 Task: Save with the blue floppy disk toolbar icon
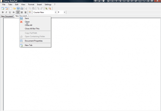(18, 8)
